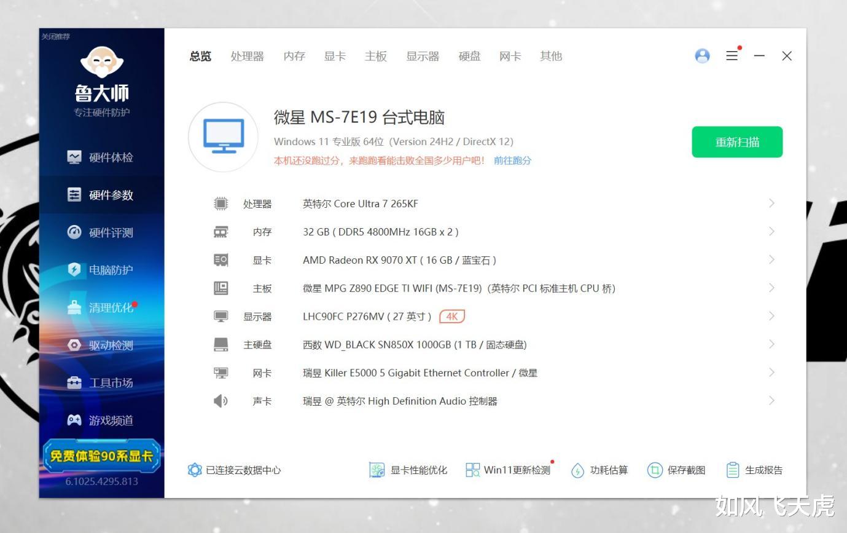This screenshot has width=847, height=533.
Task: Expand the 主板 row chevron
Action: coord(771,288)
